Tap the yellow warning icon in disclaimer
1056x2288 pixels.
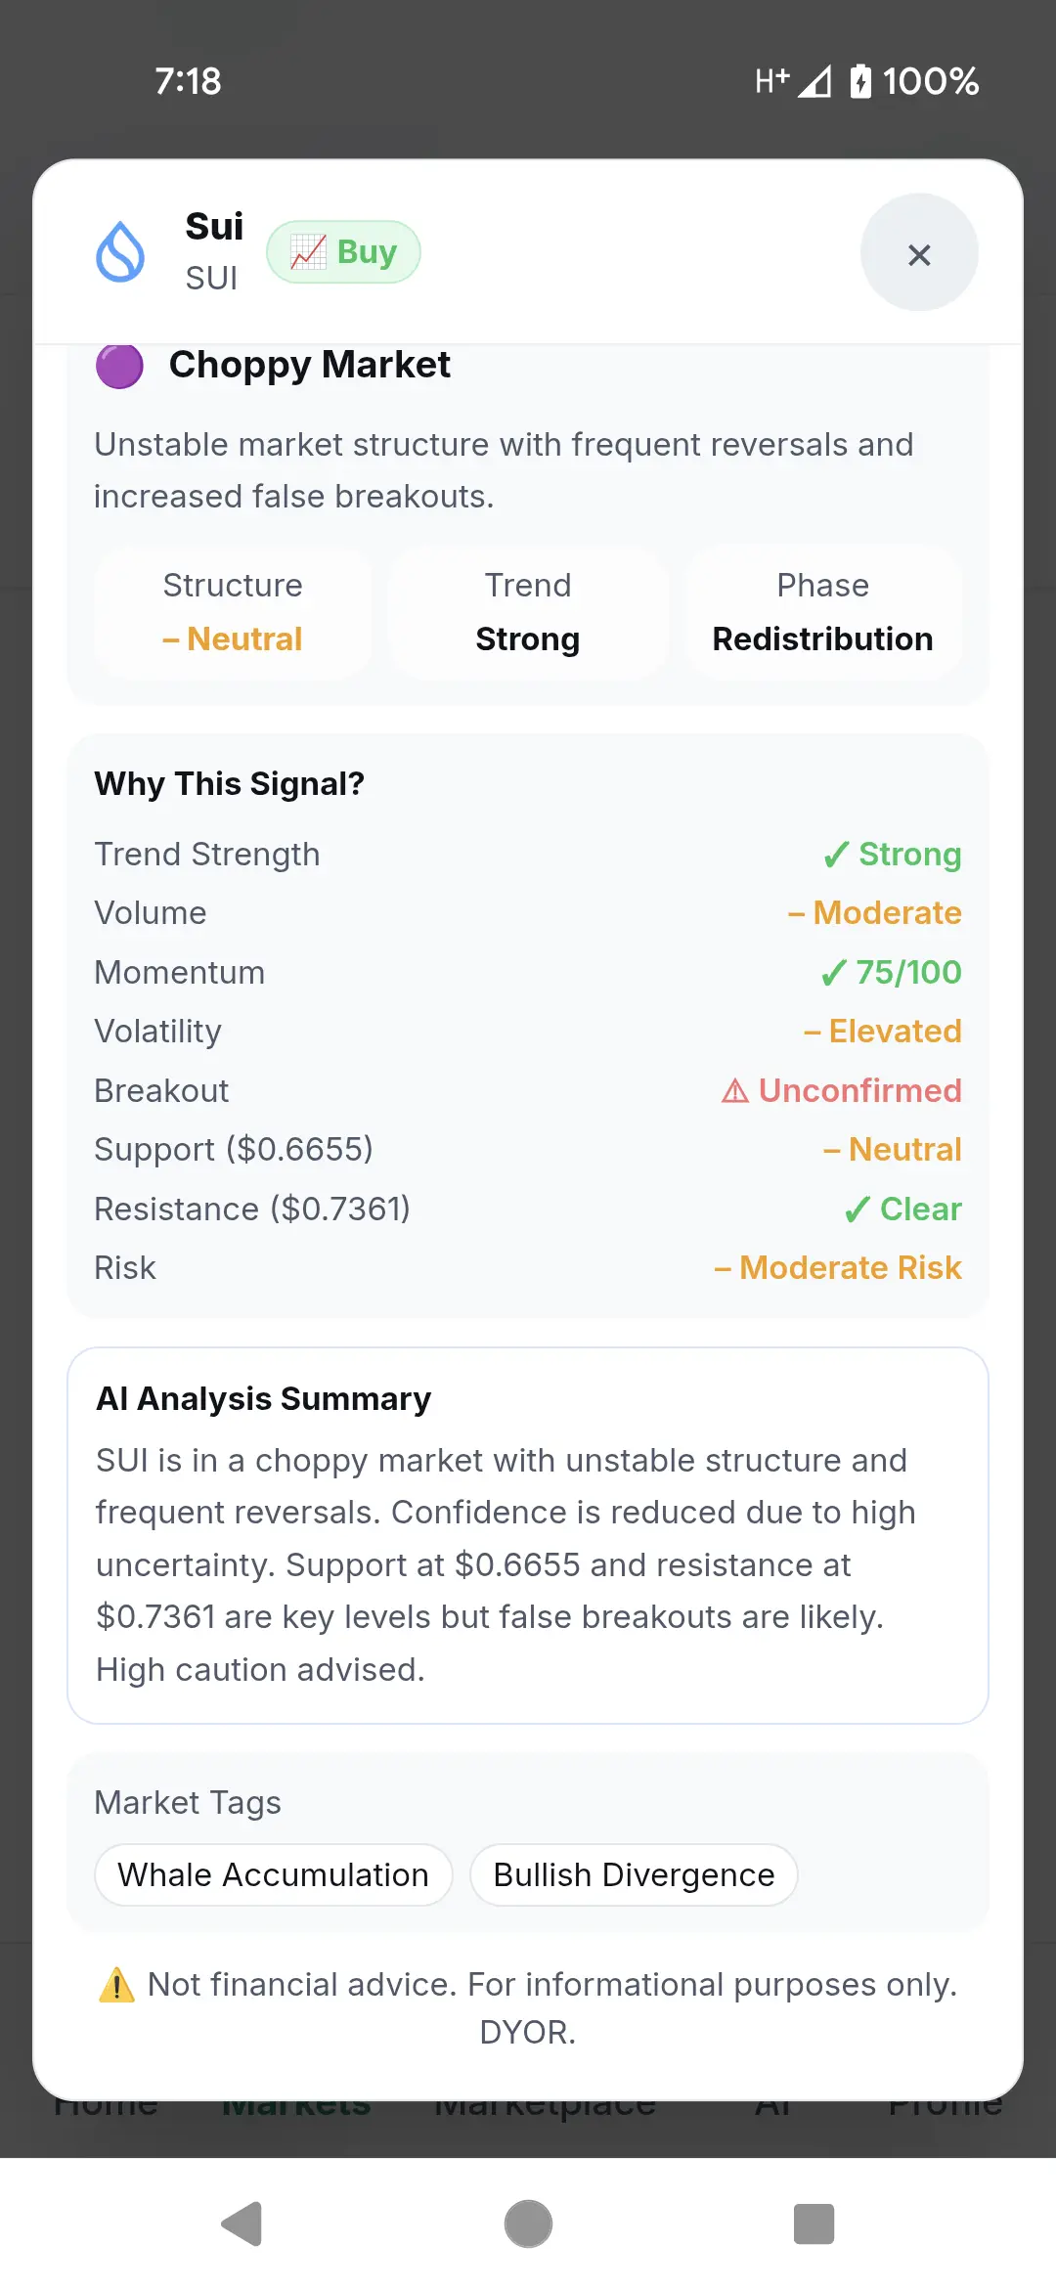117,1985
